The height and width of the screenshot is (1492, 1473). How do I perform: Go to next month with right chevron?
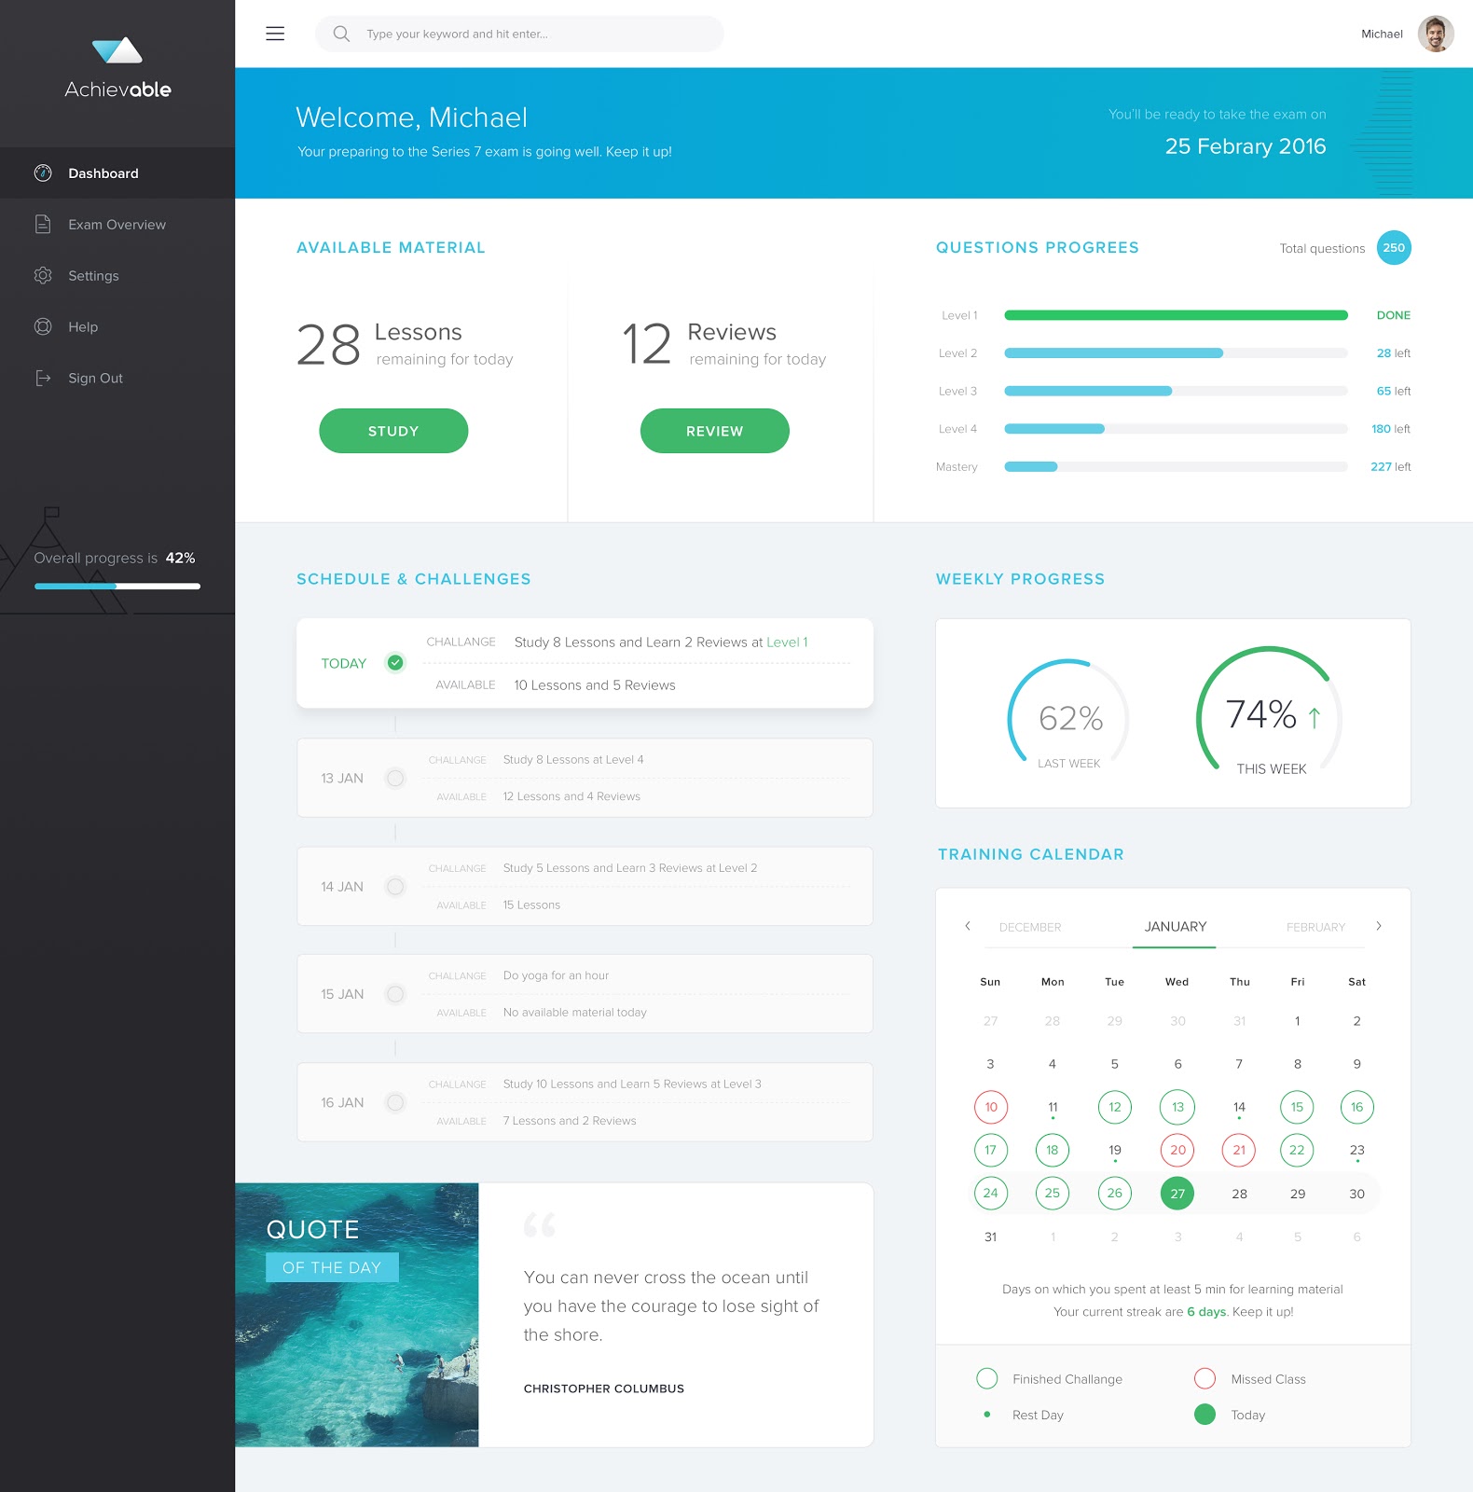click(x=1379, y=926)
